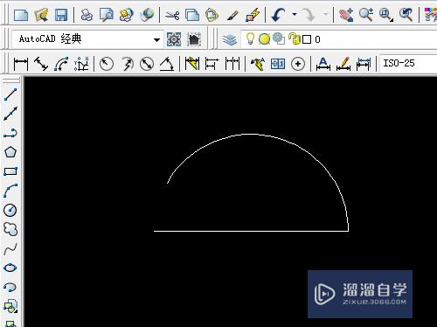Select the Revision Cloud tool
Viewport: 437px width, 327px height.
(10, 229)
